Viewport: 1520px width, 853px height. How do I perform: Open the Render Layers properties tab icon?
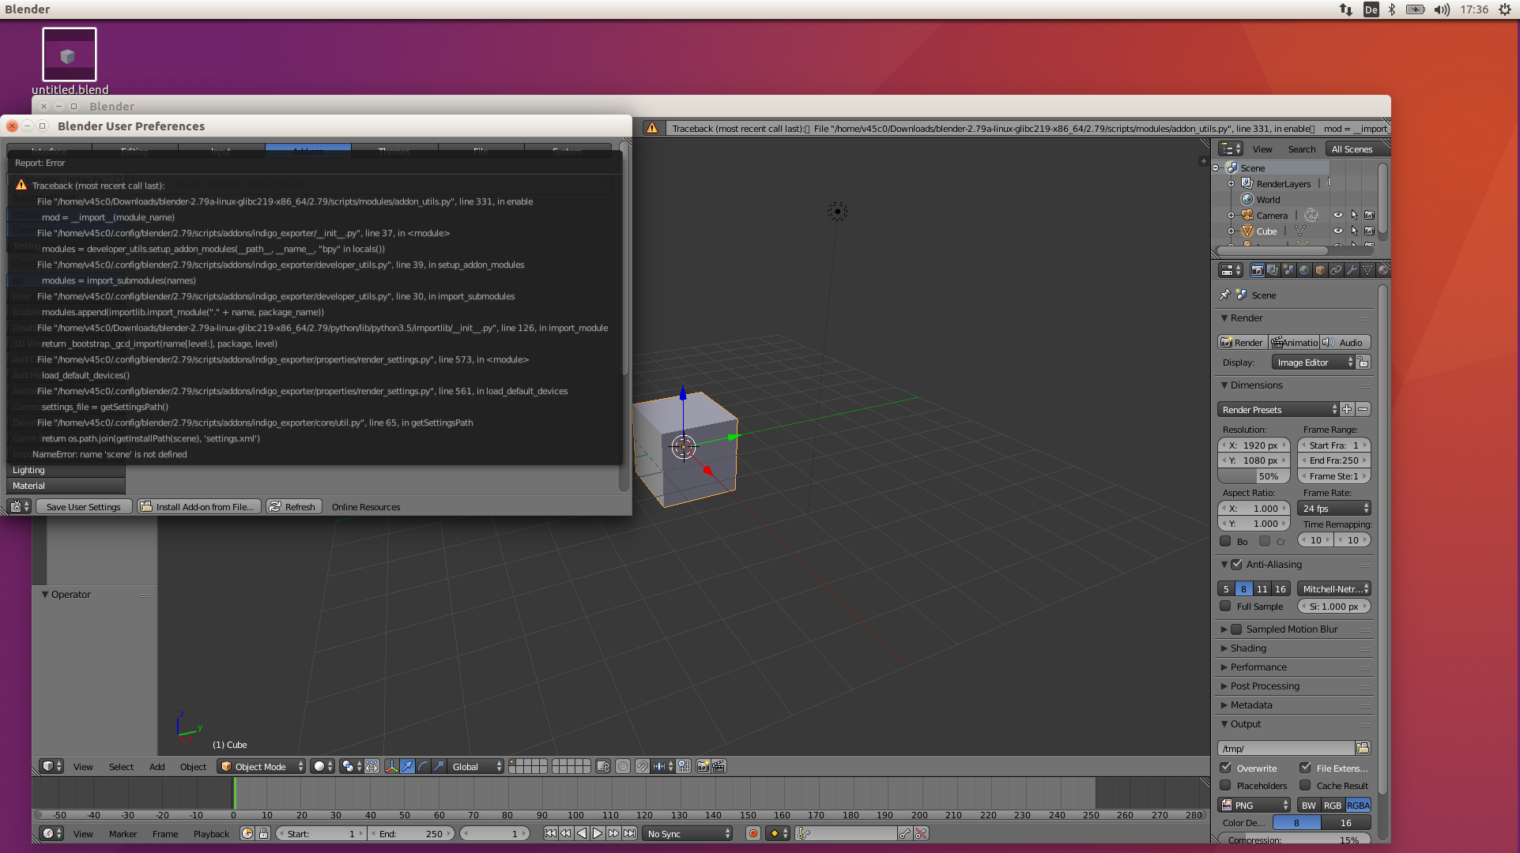coord(1273,270)
